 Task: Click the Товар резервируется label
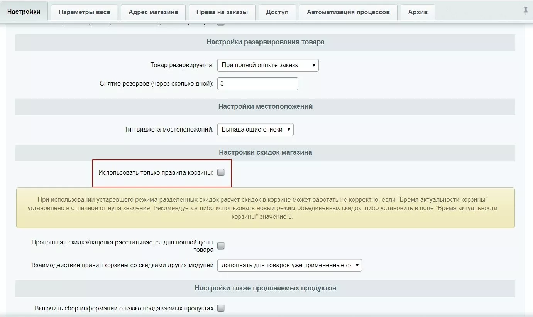click(x=182, y=65)
